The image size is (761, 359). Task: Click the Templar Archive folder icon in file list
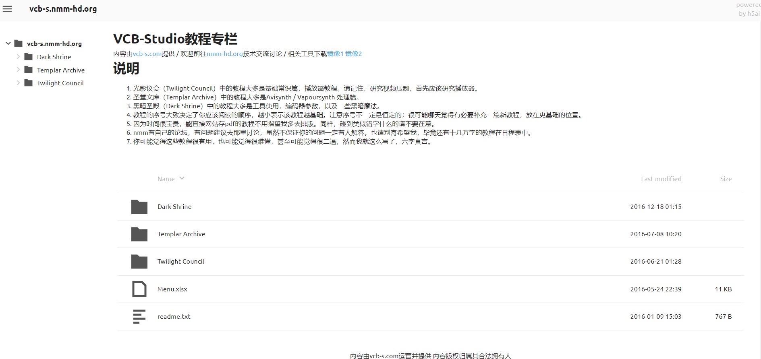(139, 234)
